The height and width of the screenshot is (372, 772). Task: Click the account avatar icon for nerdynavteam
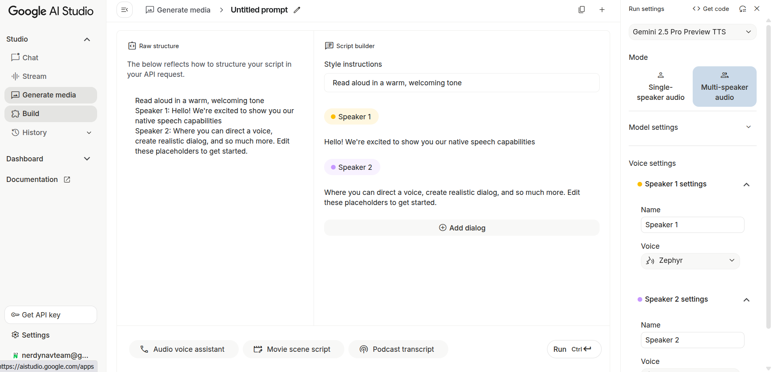point(15,355)
